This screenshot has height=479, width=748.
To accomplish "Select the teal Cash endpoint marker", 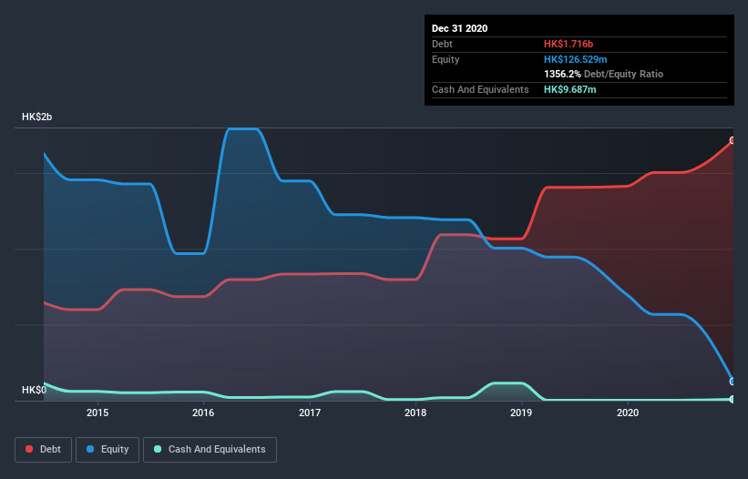I will click(733, 399).
